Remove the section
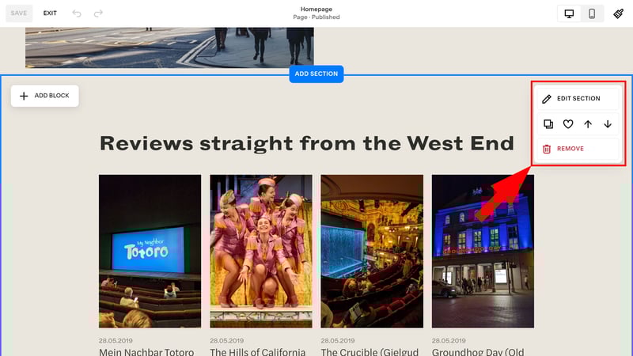 (x=578, y=149)
